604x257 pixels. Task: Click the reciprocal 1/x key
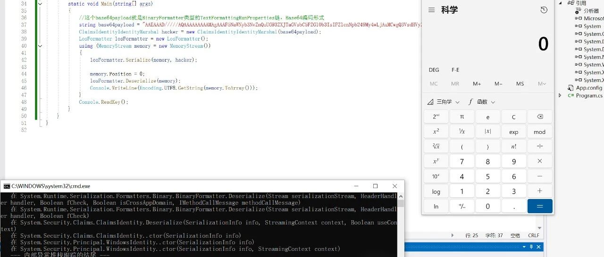(462, 132)
